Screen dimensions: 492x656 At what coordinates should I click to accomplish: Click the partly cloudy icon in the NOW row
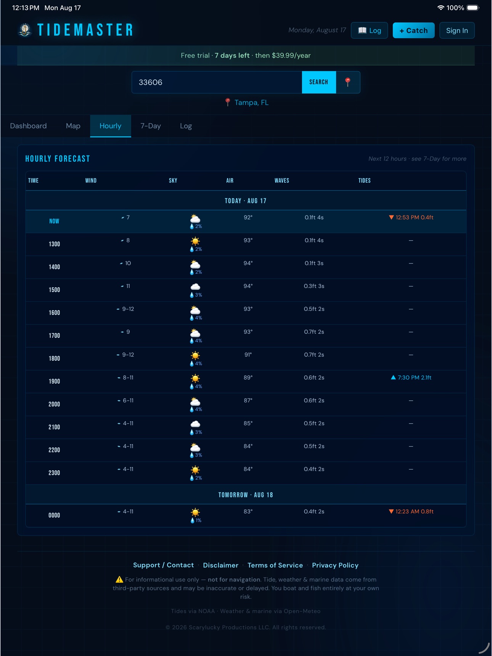[x=195, y=219]
